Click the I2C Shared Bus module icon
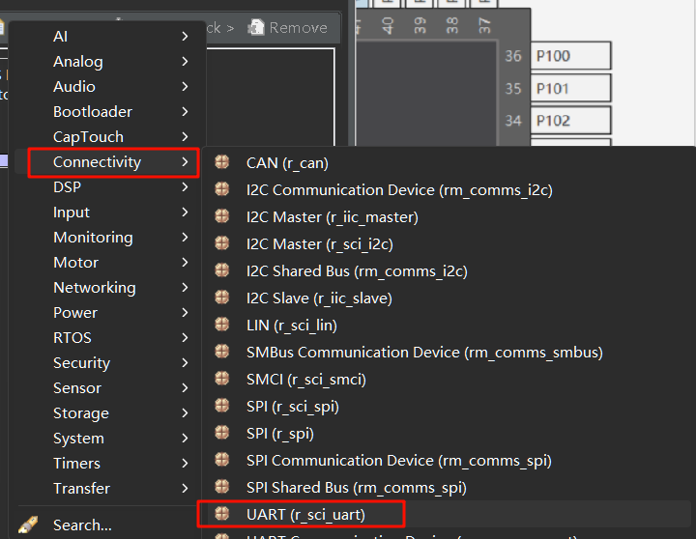The image size is (696, 539). (222, 270)
